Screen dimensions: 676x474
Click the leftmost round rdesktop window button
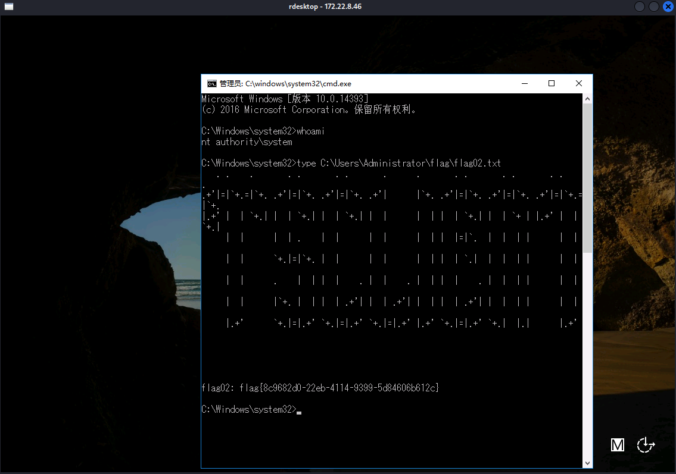[640, 7]
